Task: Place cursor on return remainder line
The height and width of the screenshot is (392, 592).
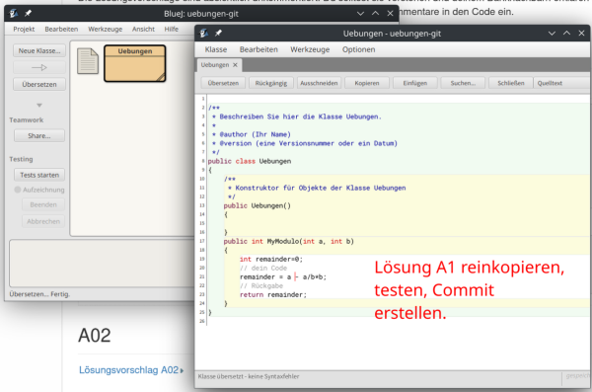Action: 273,295
